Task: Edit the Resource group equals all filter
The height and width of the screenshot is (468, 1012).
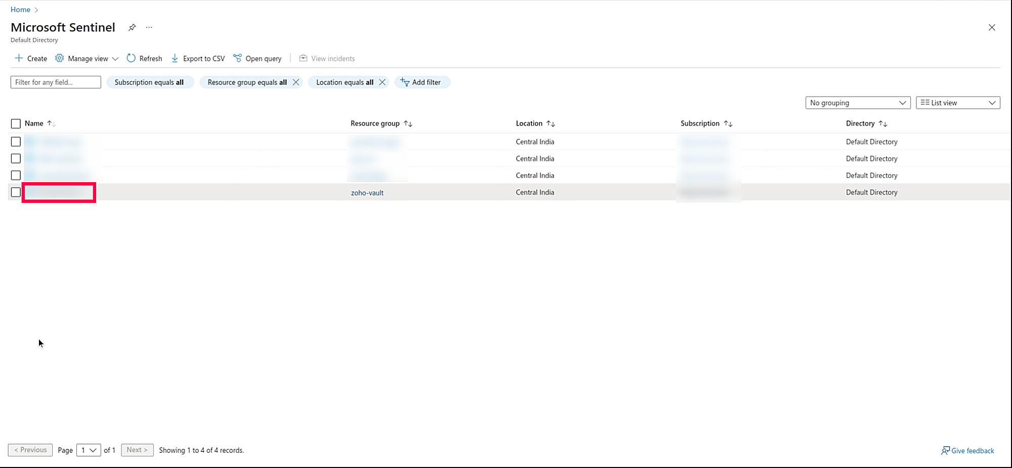Action: point(247,82)
